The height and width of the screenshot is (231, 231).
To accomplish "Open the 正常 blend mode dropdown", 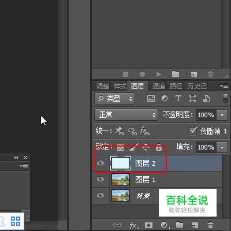I will coord(126,115).
